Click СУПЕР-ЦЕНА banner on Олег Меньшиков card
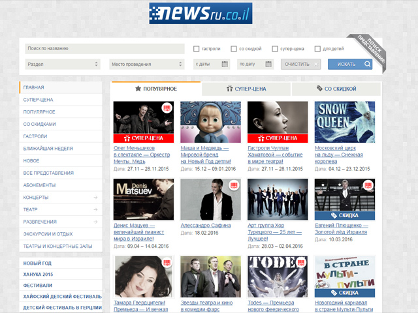This screenshot has height=313, width=418. click(144, 138)
